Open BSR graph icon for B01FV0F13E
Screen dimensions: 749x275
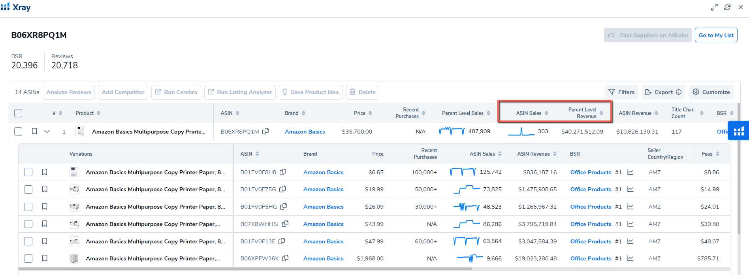point(630,241)
